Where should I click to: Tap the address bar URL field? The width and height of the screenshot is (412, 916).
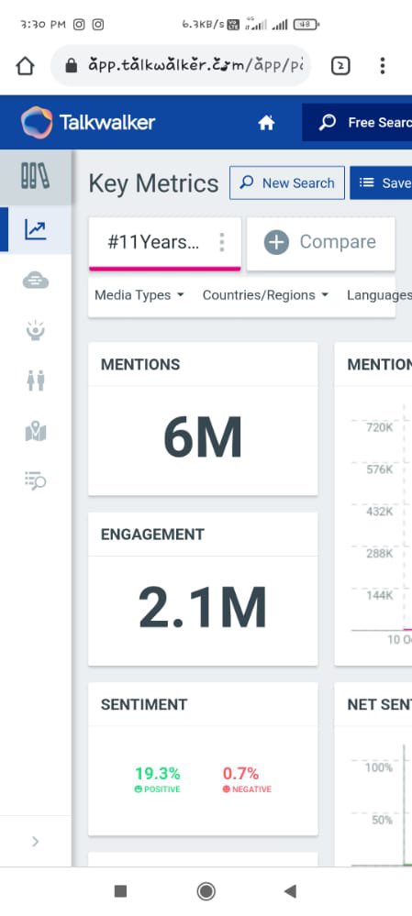click(181, 65)
